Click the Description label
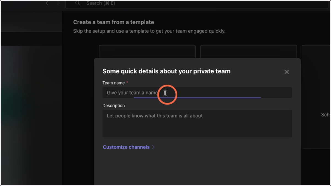331x186 pixels. [x=114, y=106]
